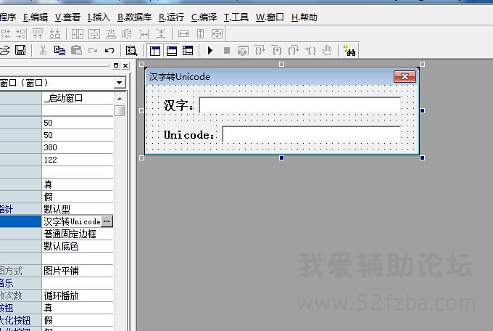Click the first curly-braces debug step icon

[260, 50]
